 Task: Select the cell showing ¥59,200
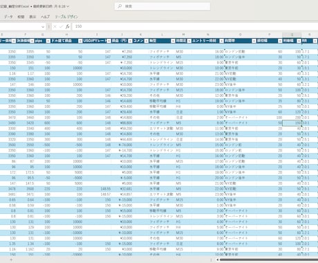coord(122,129)
